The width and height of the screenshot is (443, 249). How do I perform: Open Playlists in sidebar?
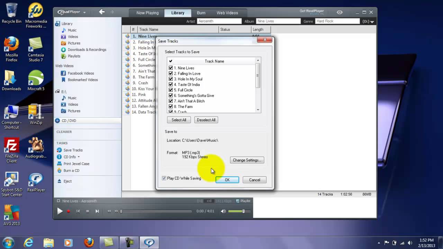click(x=74, y=56)
